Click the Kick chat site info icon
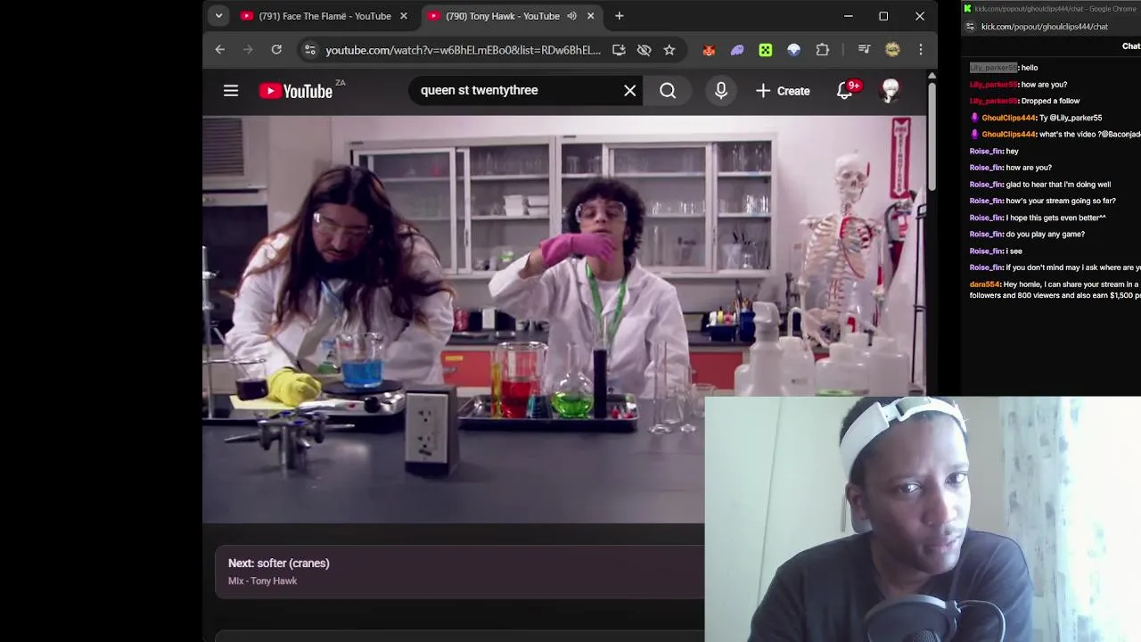The width and height of the screenshot is (1141, 642). tap(970, 27)
